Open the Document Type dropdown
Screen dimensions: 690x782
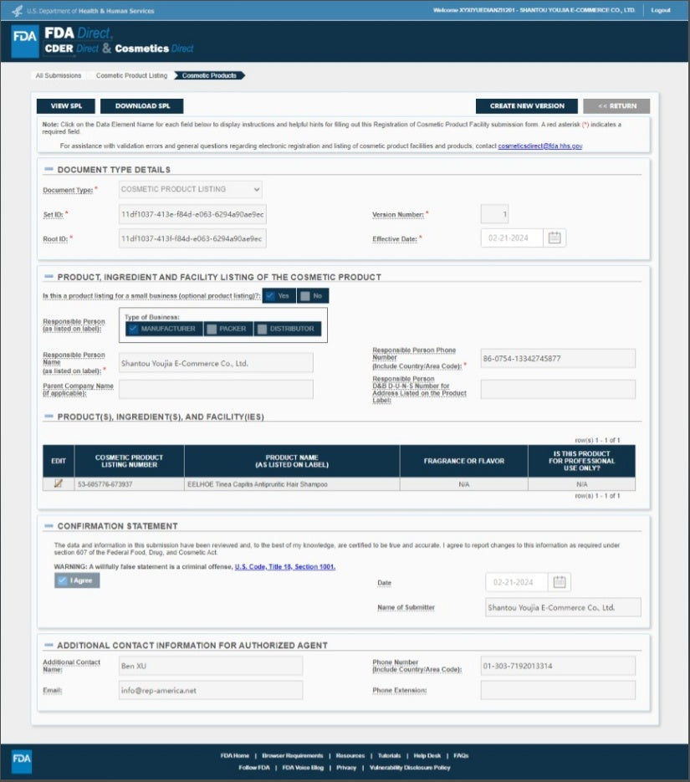[x=190, y=189]
